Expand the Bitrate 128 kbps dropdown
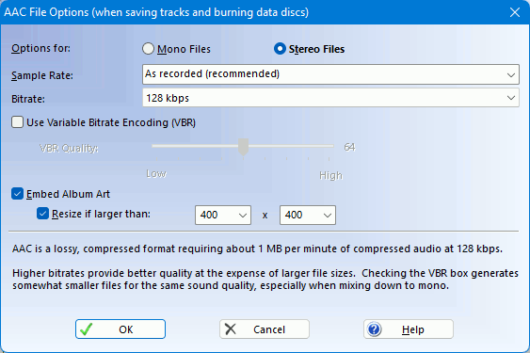The height and width of the screenshot is (353, 530). tap(330, 98)
